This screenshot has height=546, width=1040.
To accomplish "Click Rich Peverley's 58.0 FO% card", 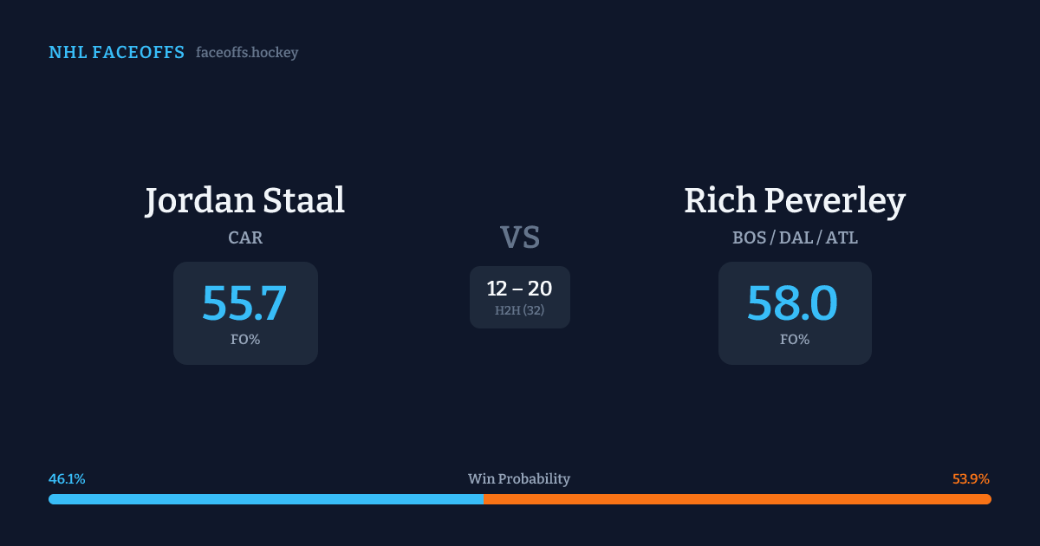I will (x=795, y=313).
